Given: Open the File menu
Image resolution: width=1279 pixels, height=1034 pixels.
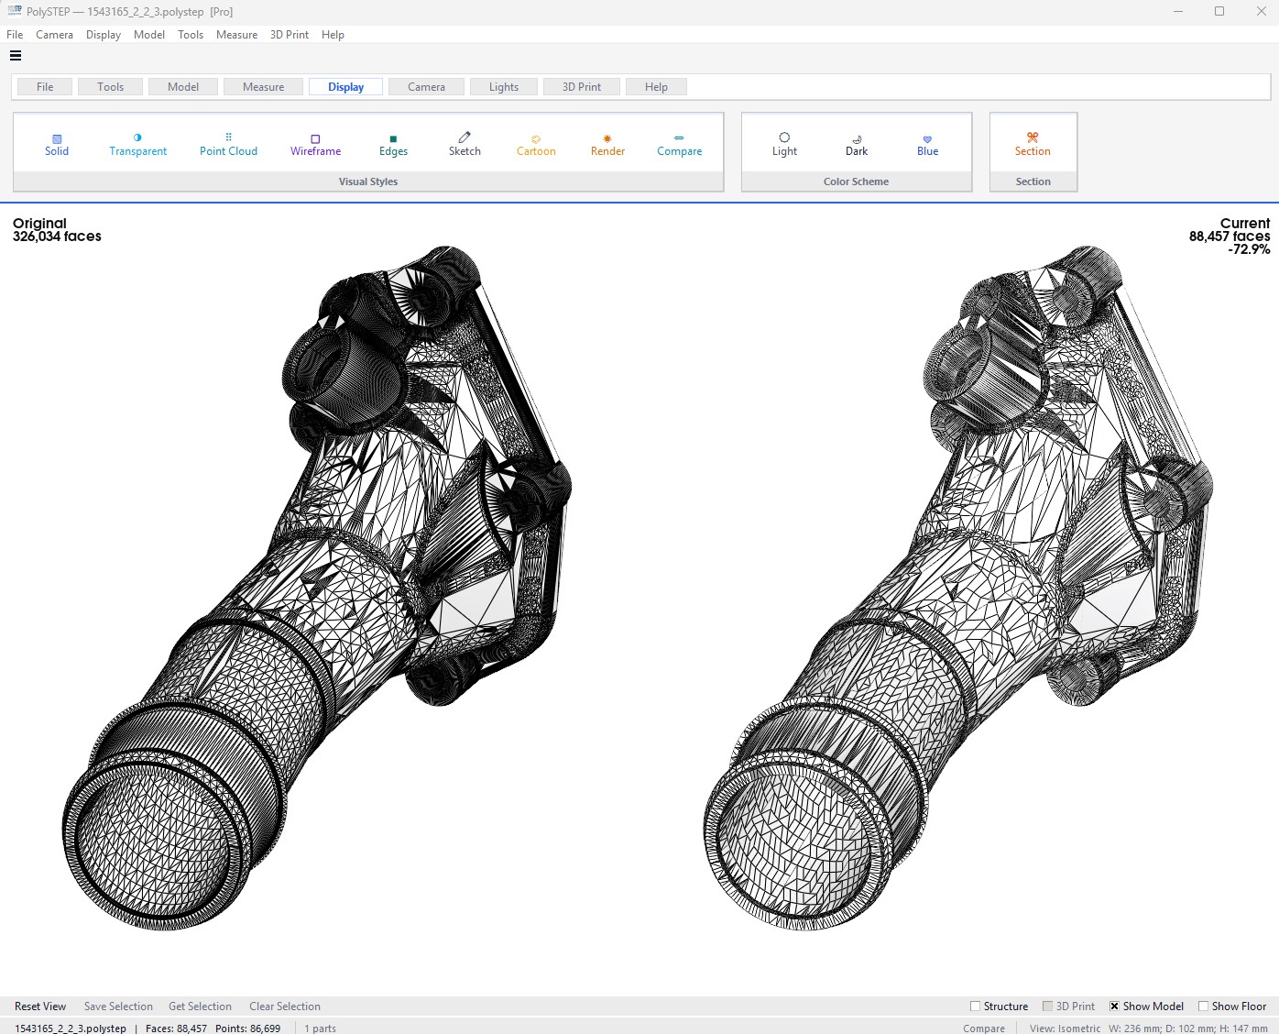Looking at the screenshot, I should [15, 35].
